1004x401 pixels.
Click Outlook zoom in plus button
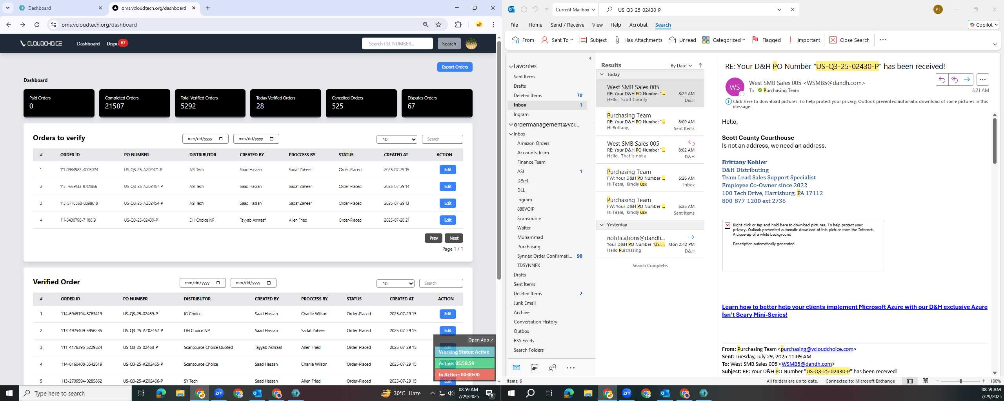pyautogui.click(x=983, y=381)
